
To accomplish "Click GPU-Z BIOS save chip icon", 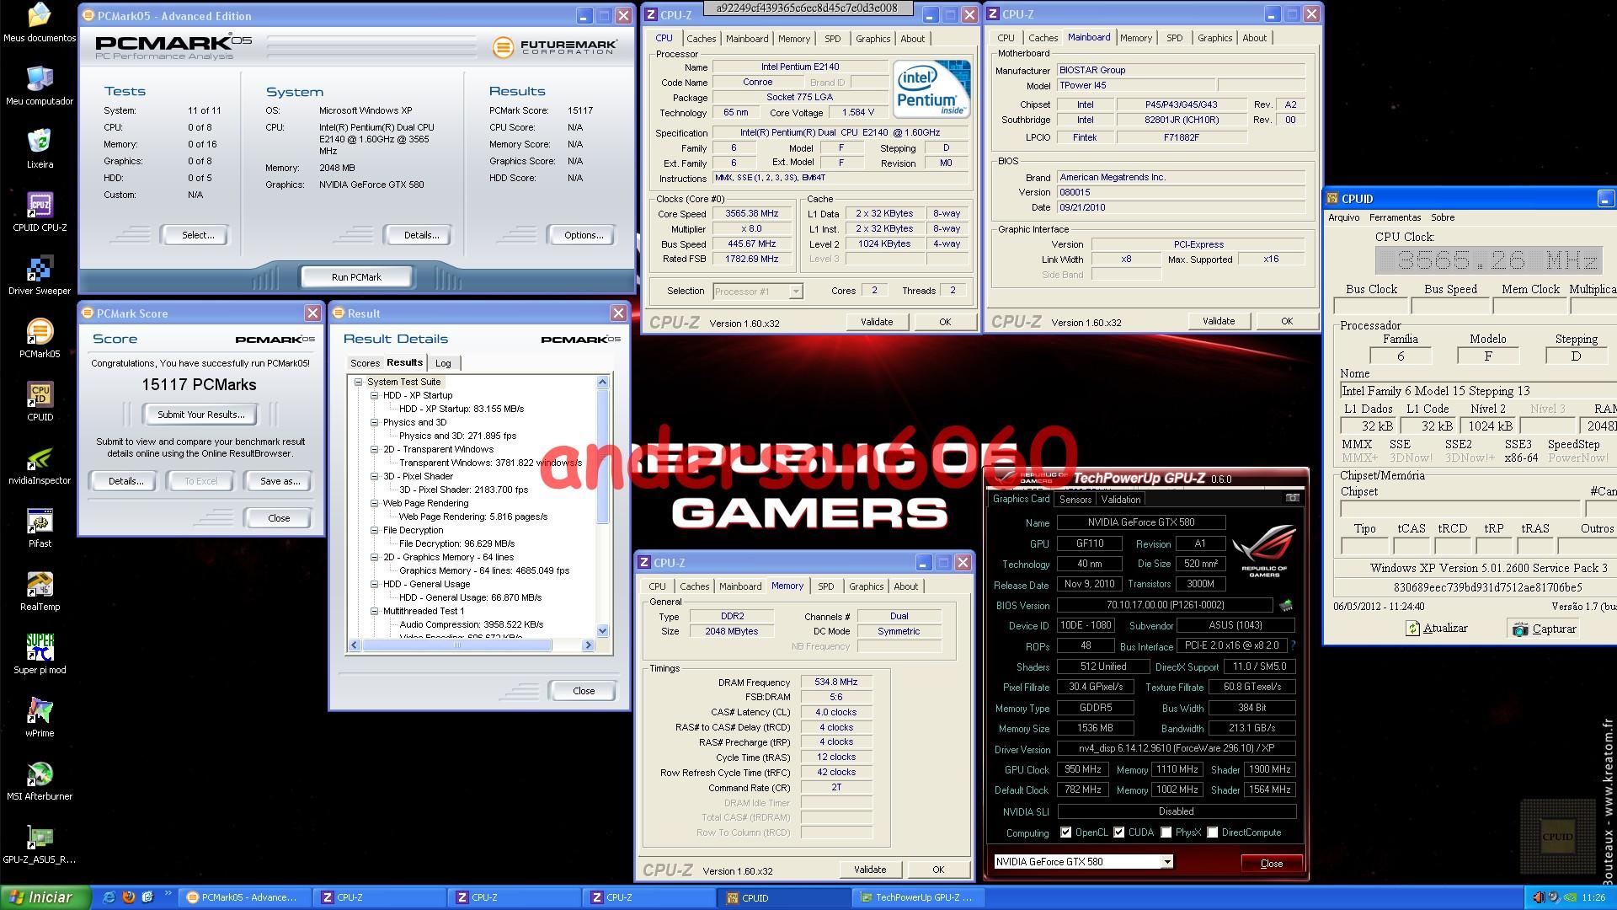I will [1285, 605].
